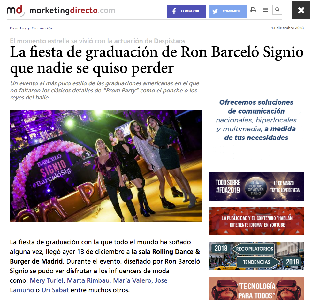Go to marketingdirecto.com home wordmark
Image resolution: width=312 pixels, height=300 pixels.
coord(72,10)
